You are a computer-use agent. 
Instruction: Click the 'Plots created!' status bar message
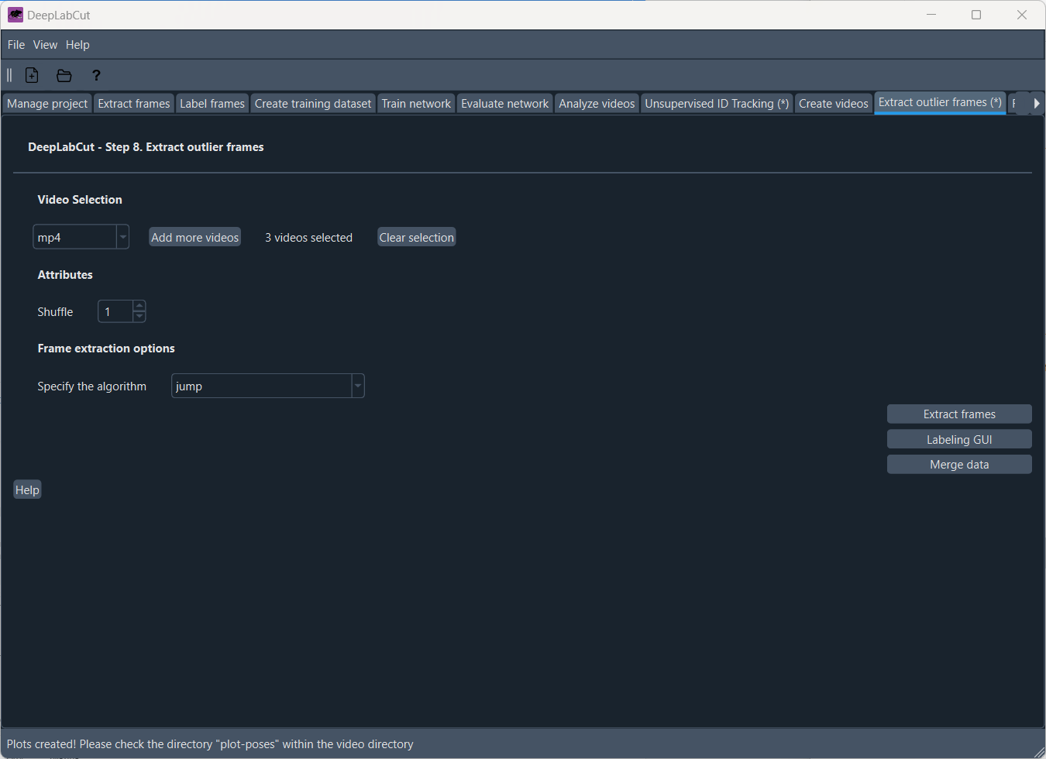pyautogui.click(x=210, y=744)
